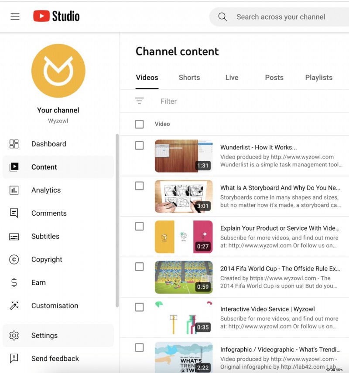Go to Comments in the sidebar
This screenshot has width=349, height=373.
(x=58, y=213)
